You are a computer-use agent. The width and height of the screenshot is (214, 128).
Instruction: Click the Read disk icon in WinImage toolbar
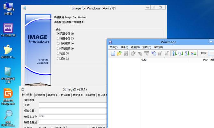(x=133, y=53)
